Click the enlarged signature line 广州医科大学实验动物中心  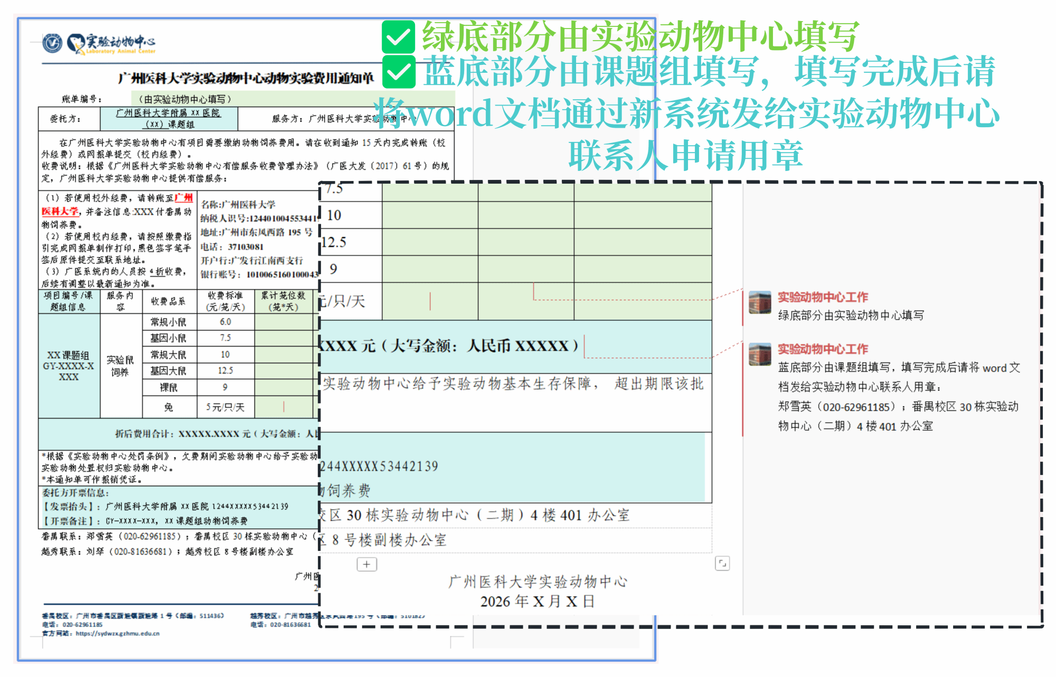tap(538, 582)
